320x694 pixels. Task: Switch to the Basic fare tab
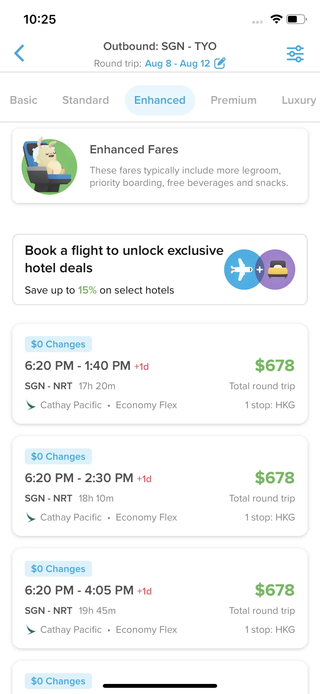[x=24, y=100]
